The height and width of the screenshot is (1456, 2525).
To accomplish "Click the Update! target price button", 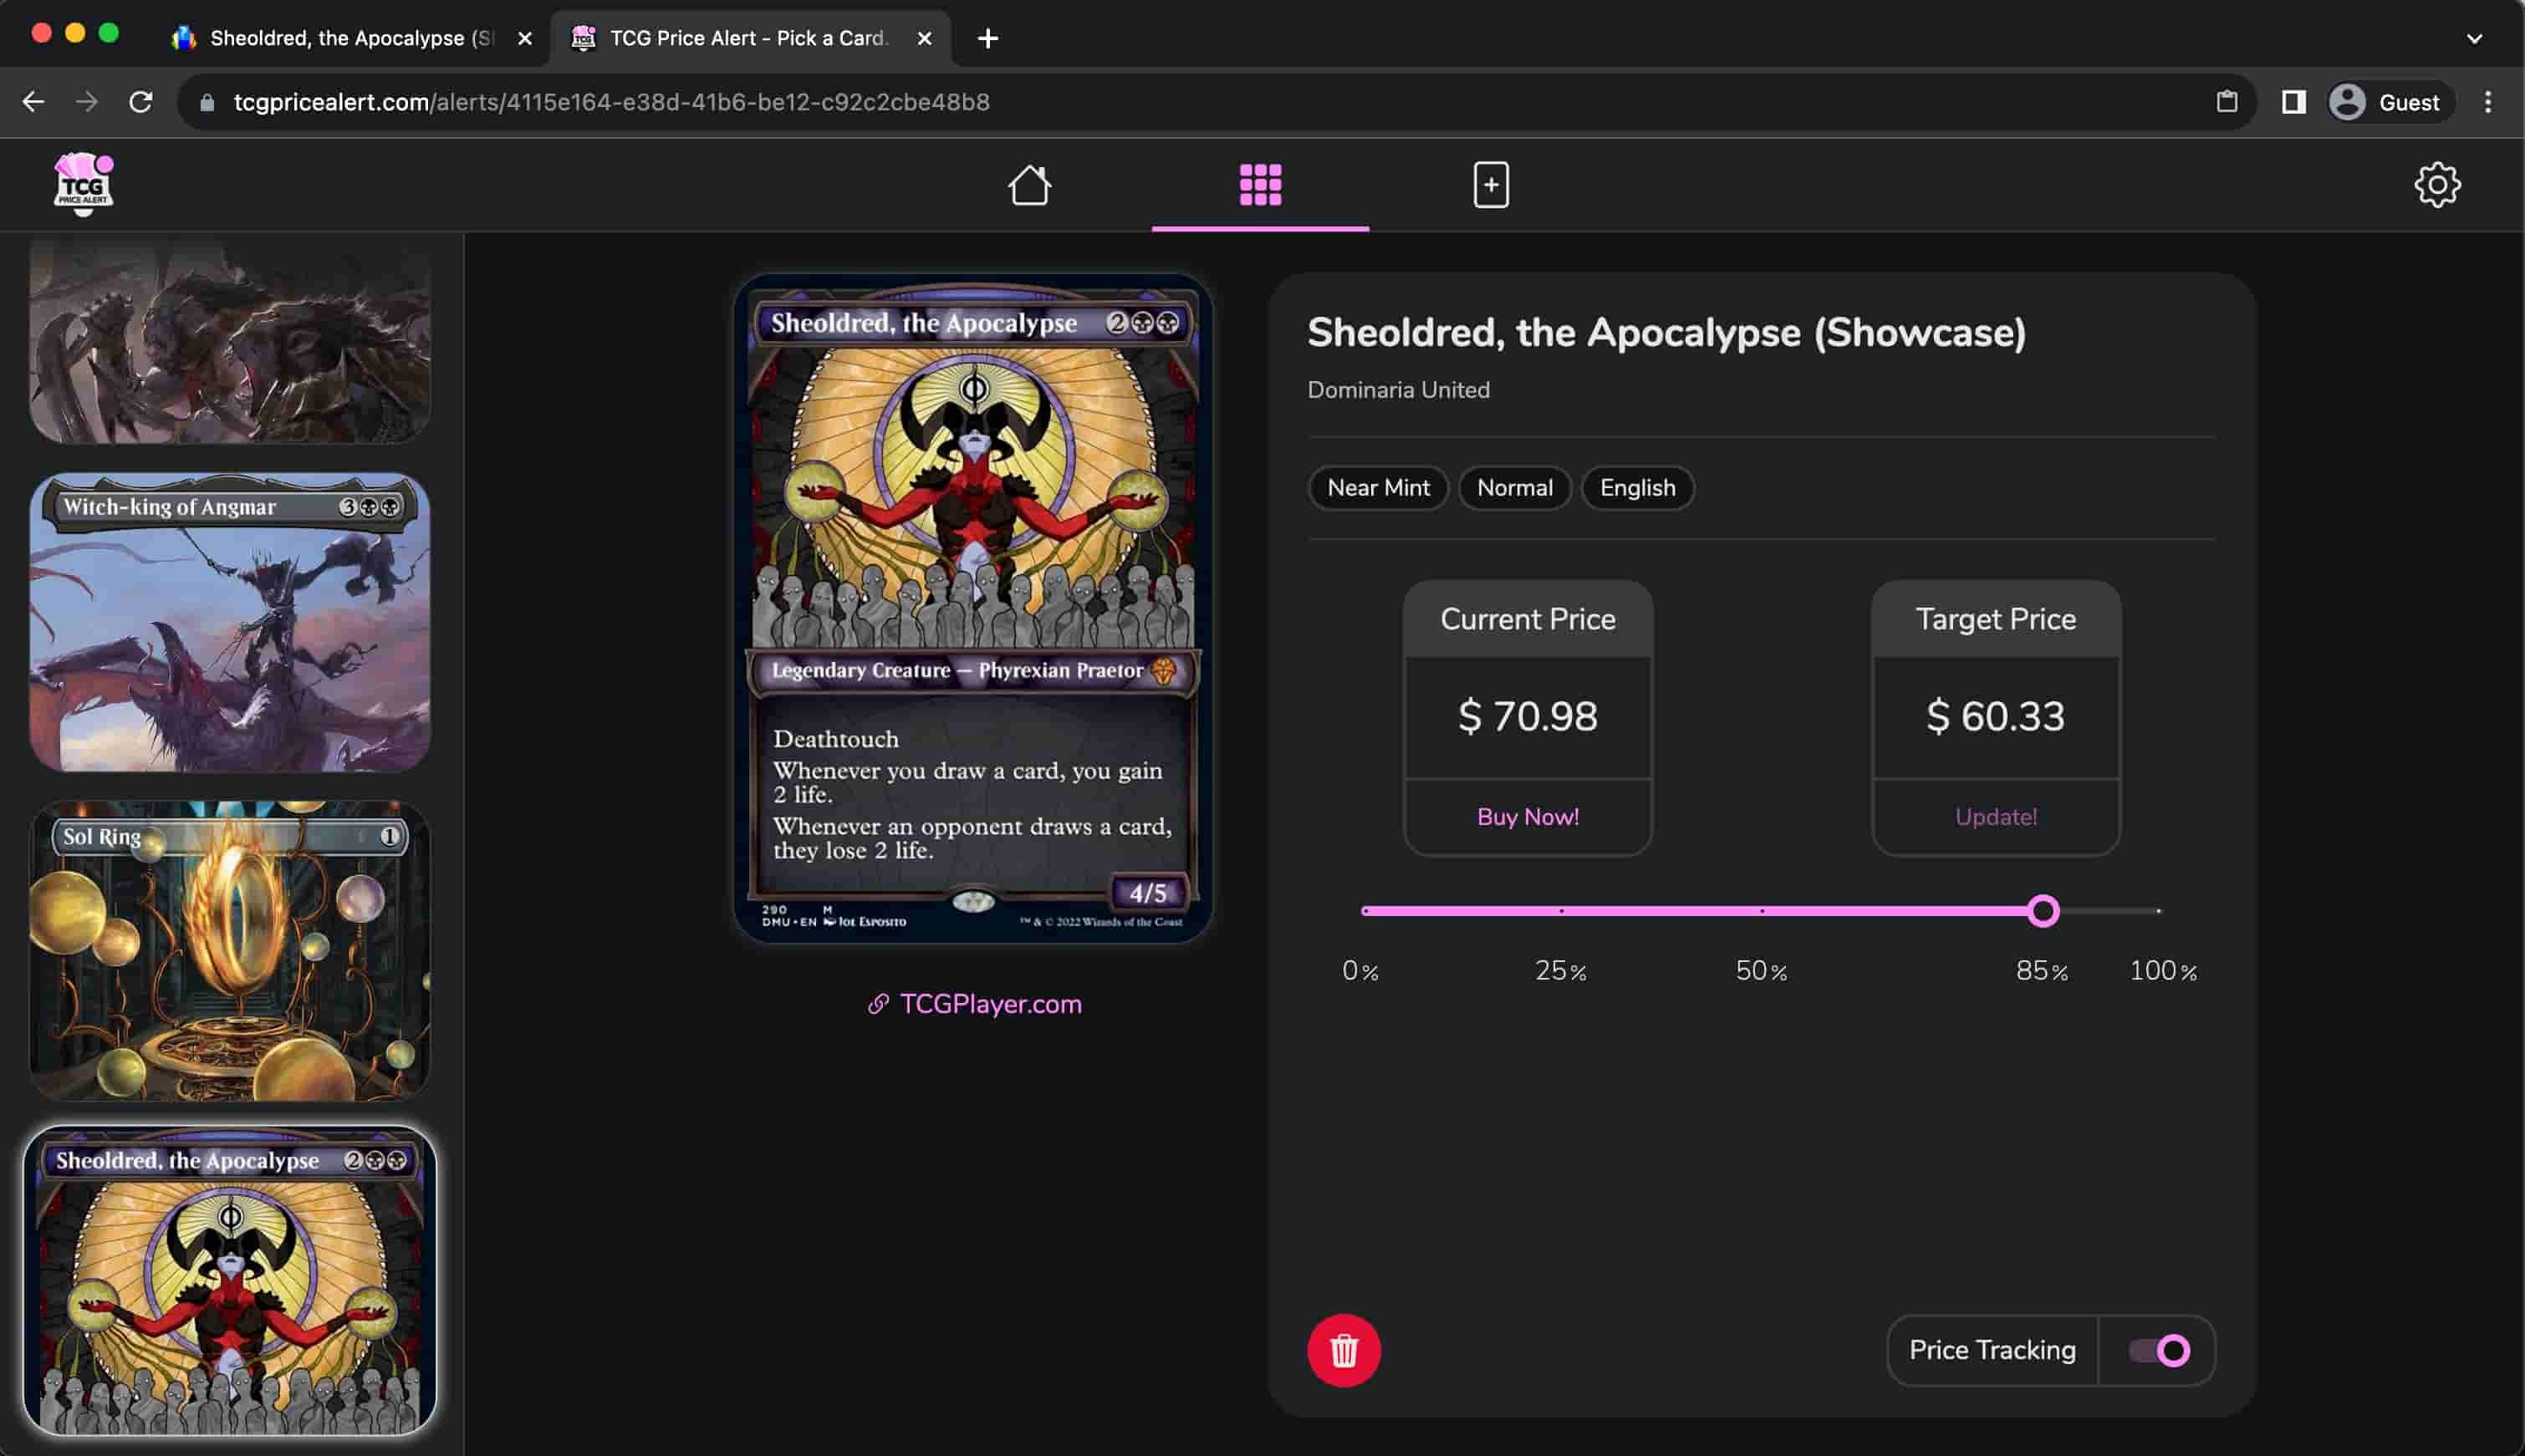I will (1995, 817).
